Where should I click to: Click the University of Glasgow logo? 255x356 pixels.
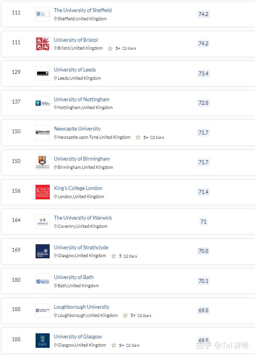tap(42, 340)
